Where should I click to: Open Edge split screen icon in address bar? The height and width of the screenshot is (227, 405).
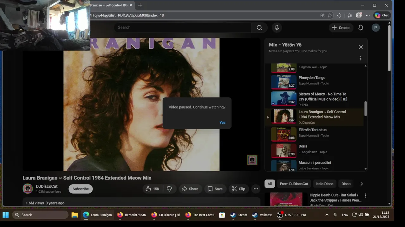(x=322, y=15)
